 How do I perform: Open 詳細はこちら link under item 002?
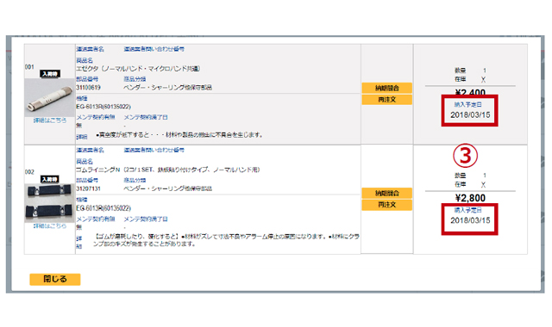(x=50, y=226)
